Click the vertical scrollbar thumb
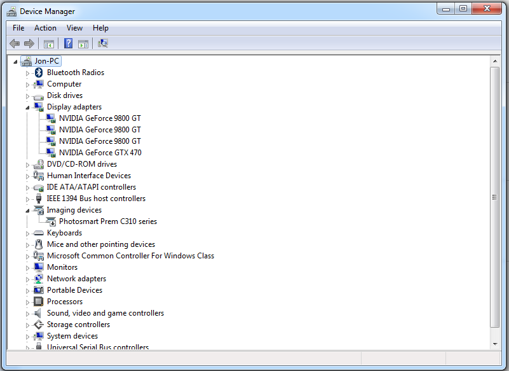The width and height of the screenshot is (509, 371). tap(495, 197)
